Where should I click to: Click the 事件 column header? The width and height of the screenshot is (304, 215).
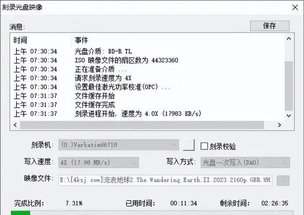(x=82, y=40)
